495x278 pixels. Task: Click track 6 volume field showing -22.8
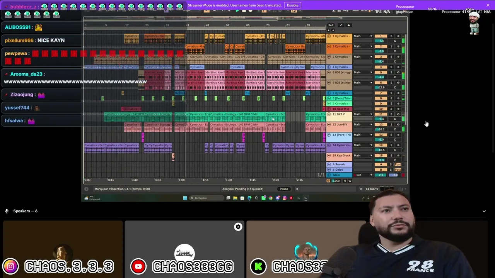tap(381, 87)
